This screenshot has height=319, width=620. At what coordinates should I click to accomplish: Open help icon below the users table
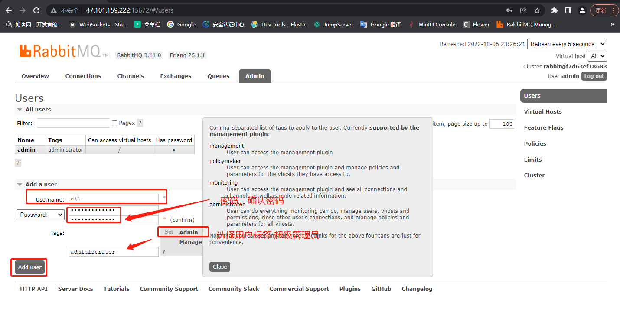coord(18,163)
